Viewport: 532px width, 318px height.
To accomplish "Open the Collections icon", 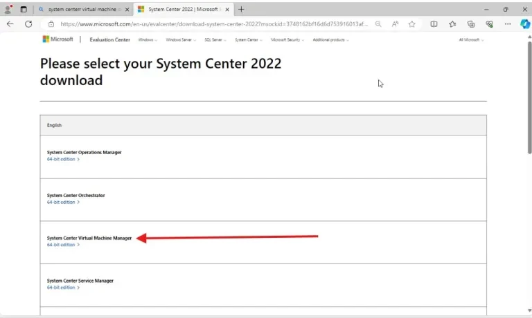I will point(471,24).
